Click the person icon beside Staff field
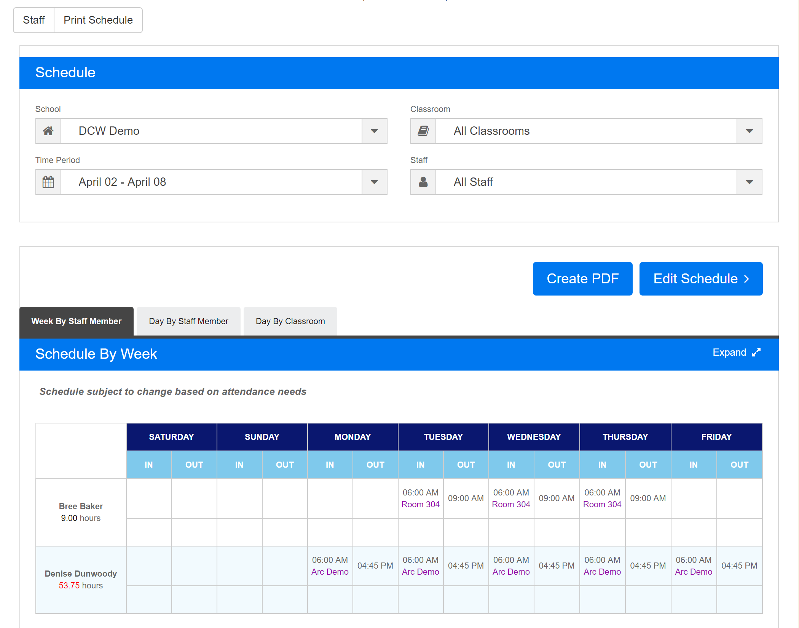 423,182
